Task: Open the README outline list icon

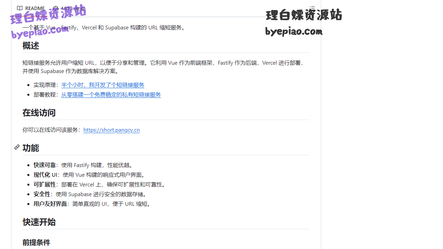Action: [x=312, y=8]
